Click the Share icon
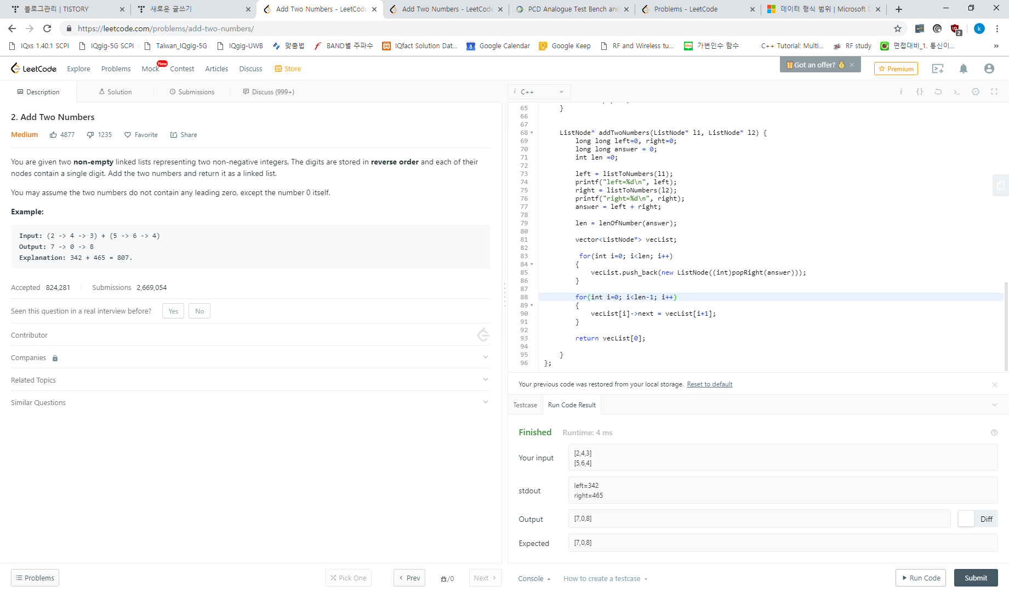The width and height of the screenshot is (1009, 592). (x=174, y=135)
